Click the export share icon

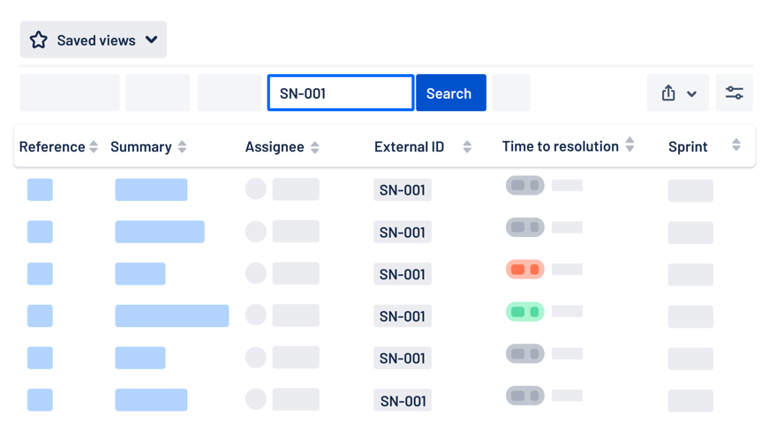668,93
